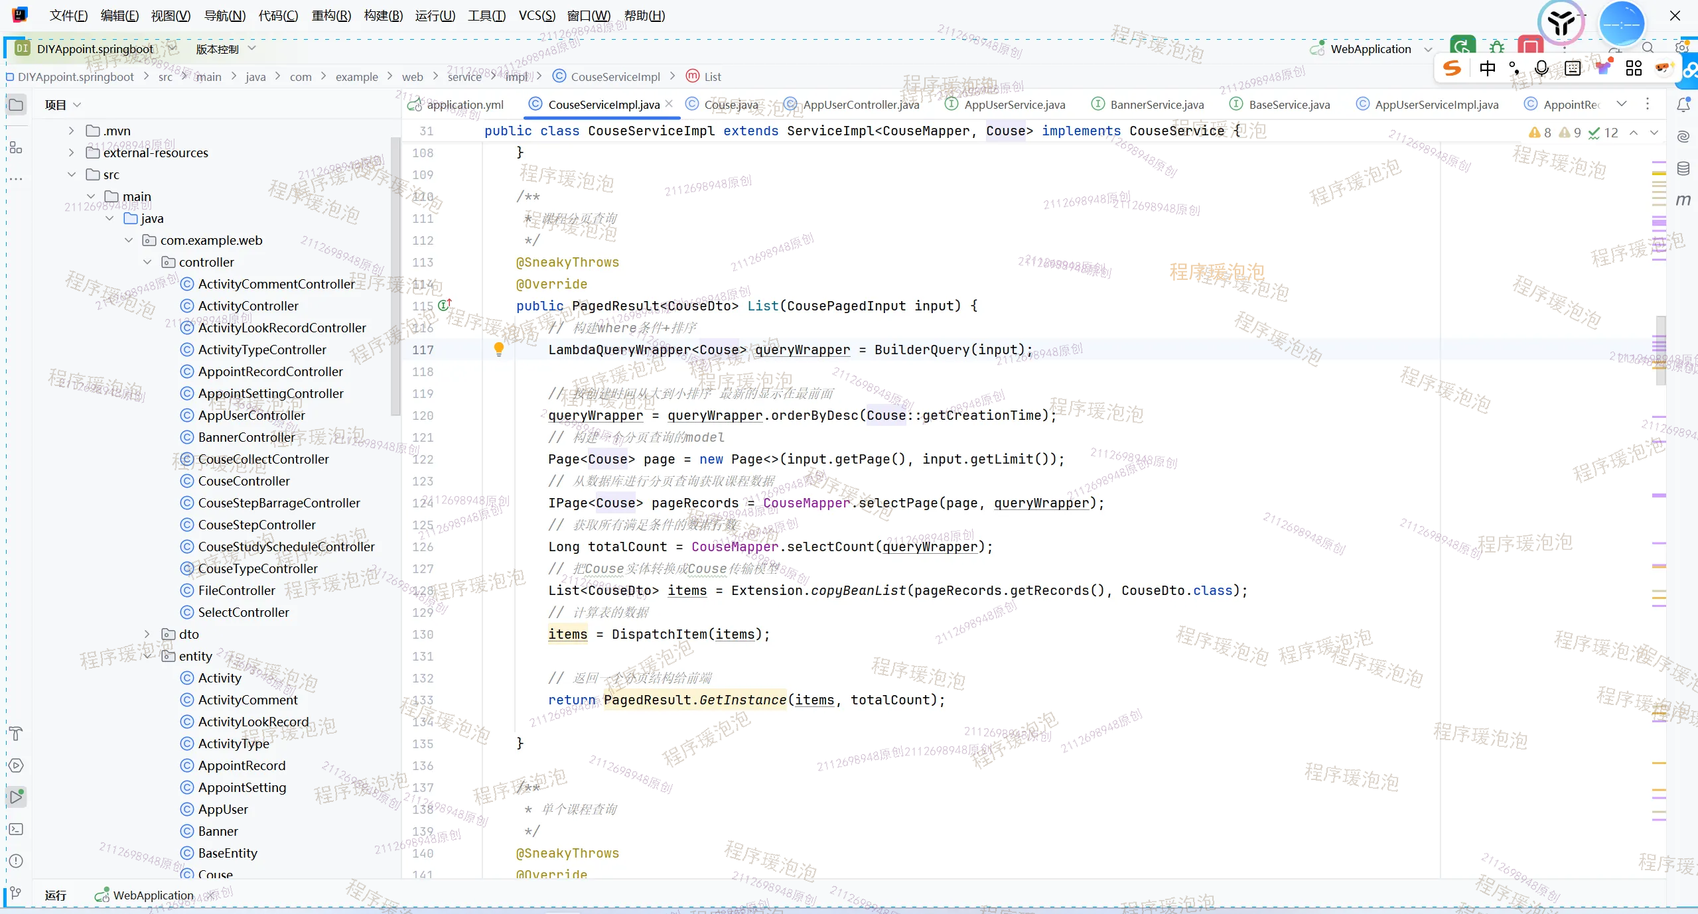
Task: Switch to the AppUserController.java tab
Action: pyautogui.click(x=861, y=104)
